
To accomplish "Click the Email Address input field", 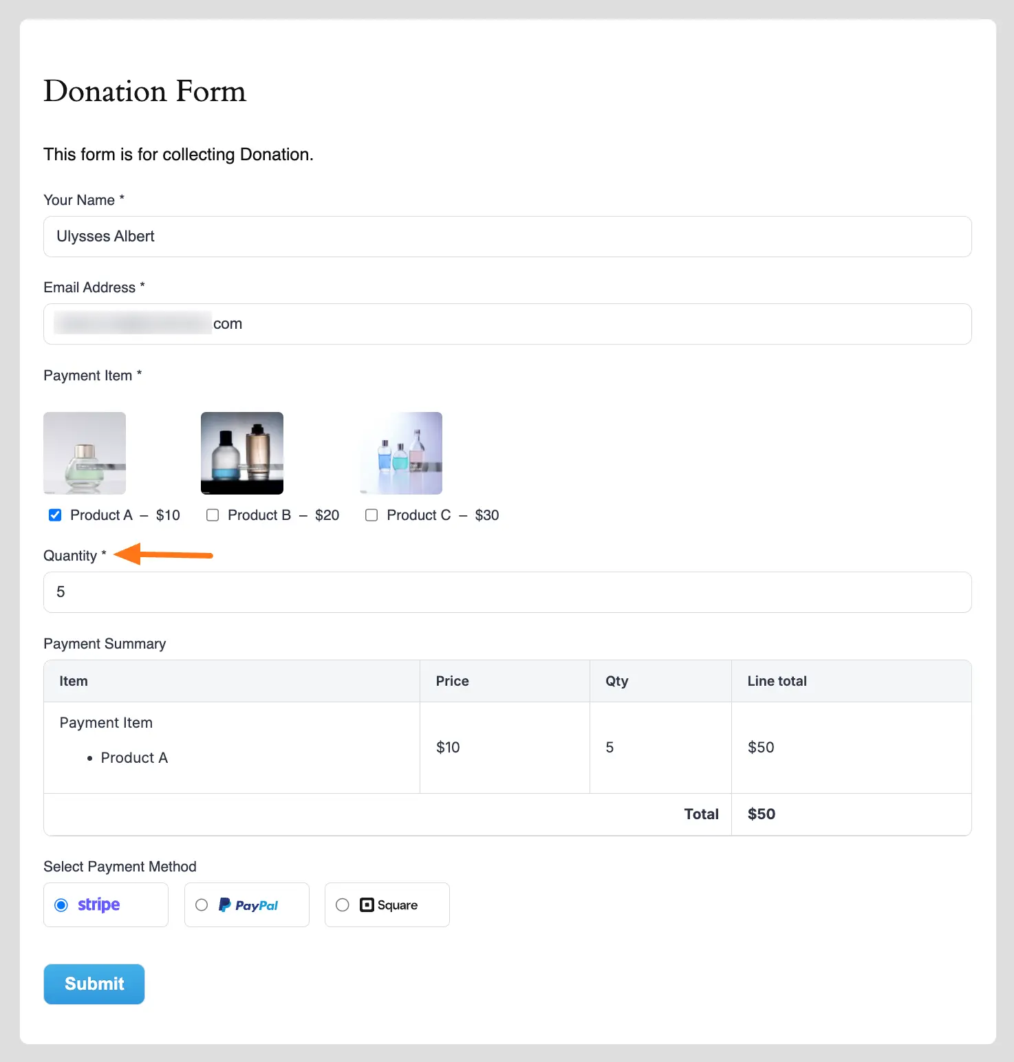I will (507, 323).
